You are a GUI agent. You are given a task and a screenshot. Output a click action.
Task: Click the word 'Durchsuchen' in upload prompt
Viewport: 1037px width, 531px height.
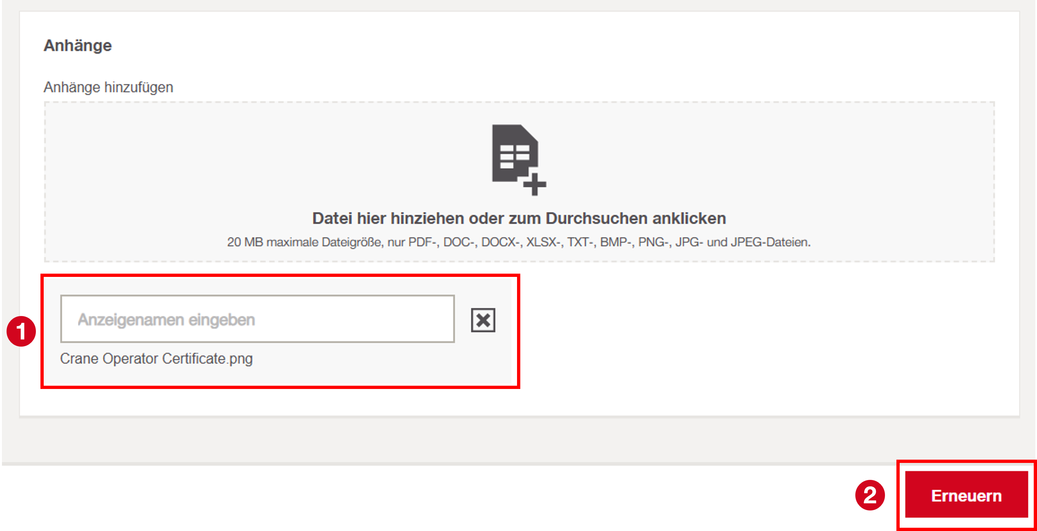pos(597,219)
